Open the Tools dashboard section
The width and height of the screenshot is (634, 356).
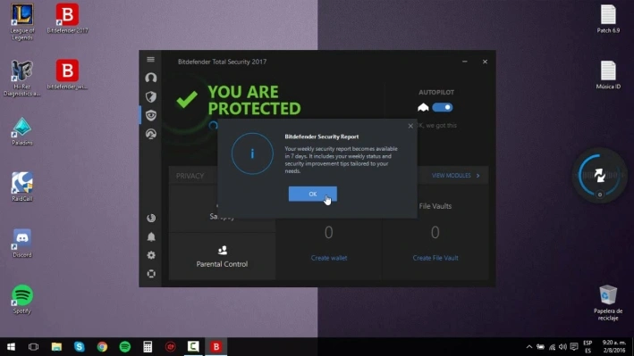click(x=151, y=134)
